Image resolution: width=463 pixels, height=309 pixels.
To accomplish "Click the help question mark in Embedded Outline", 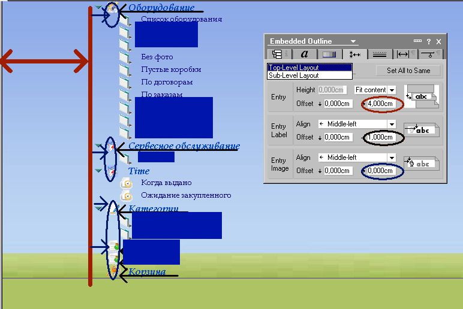I will point(428,41).
